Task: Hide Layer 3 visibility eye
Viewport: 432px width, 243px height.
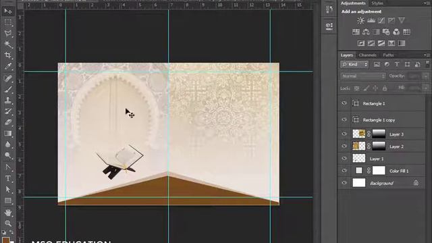Action: [x=344, y=134]
